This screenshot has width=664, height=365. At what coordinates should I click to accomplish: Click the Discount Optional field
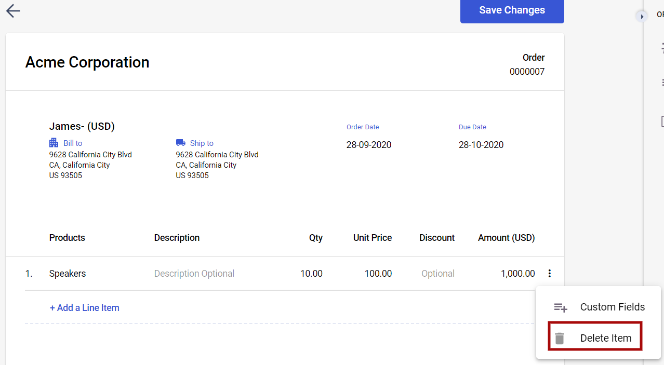[x=438, y=274]
